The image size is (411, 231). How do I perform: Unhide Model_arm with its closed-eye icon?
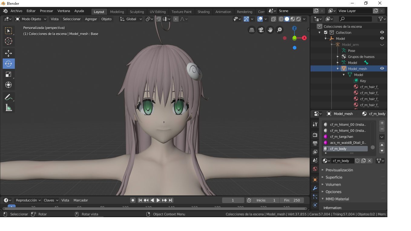(382, 45)
